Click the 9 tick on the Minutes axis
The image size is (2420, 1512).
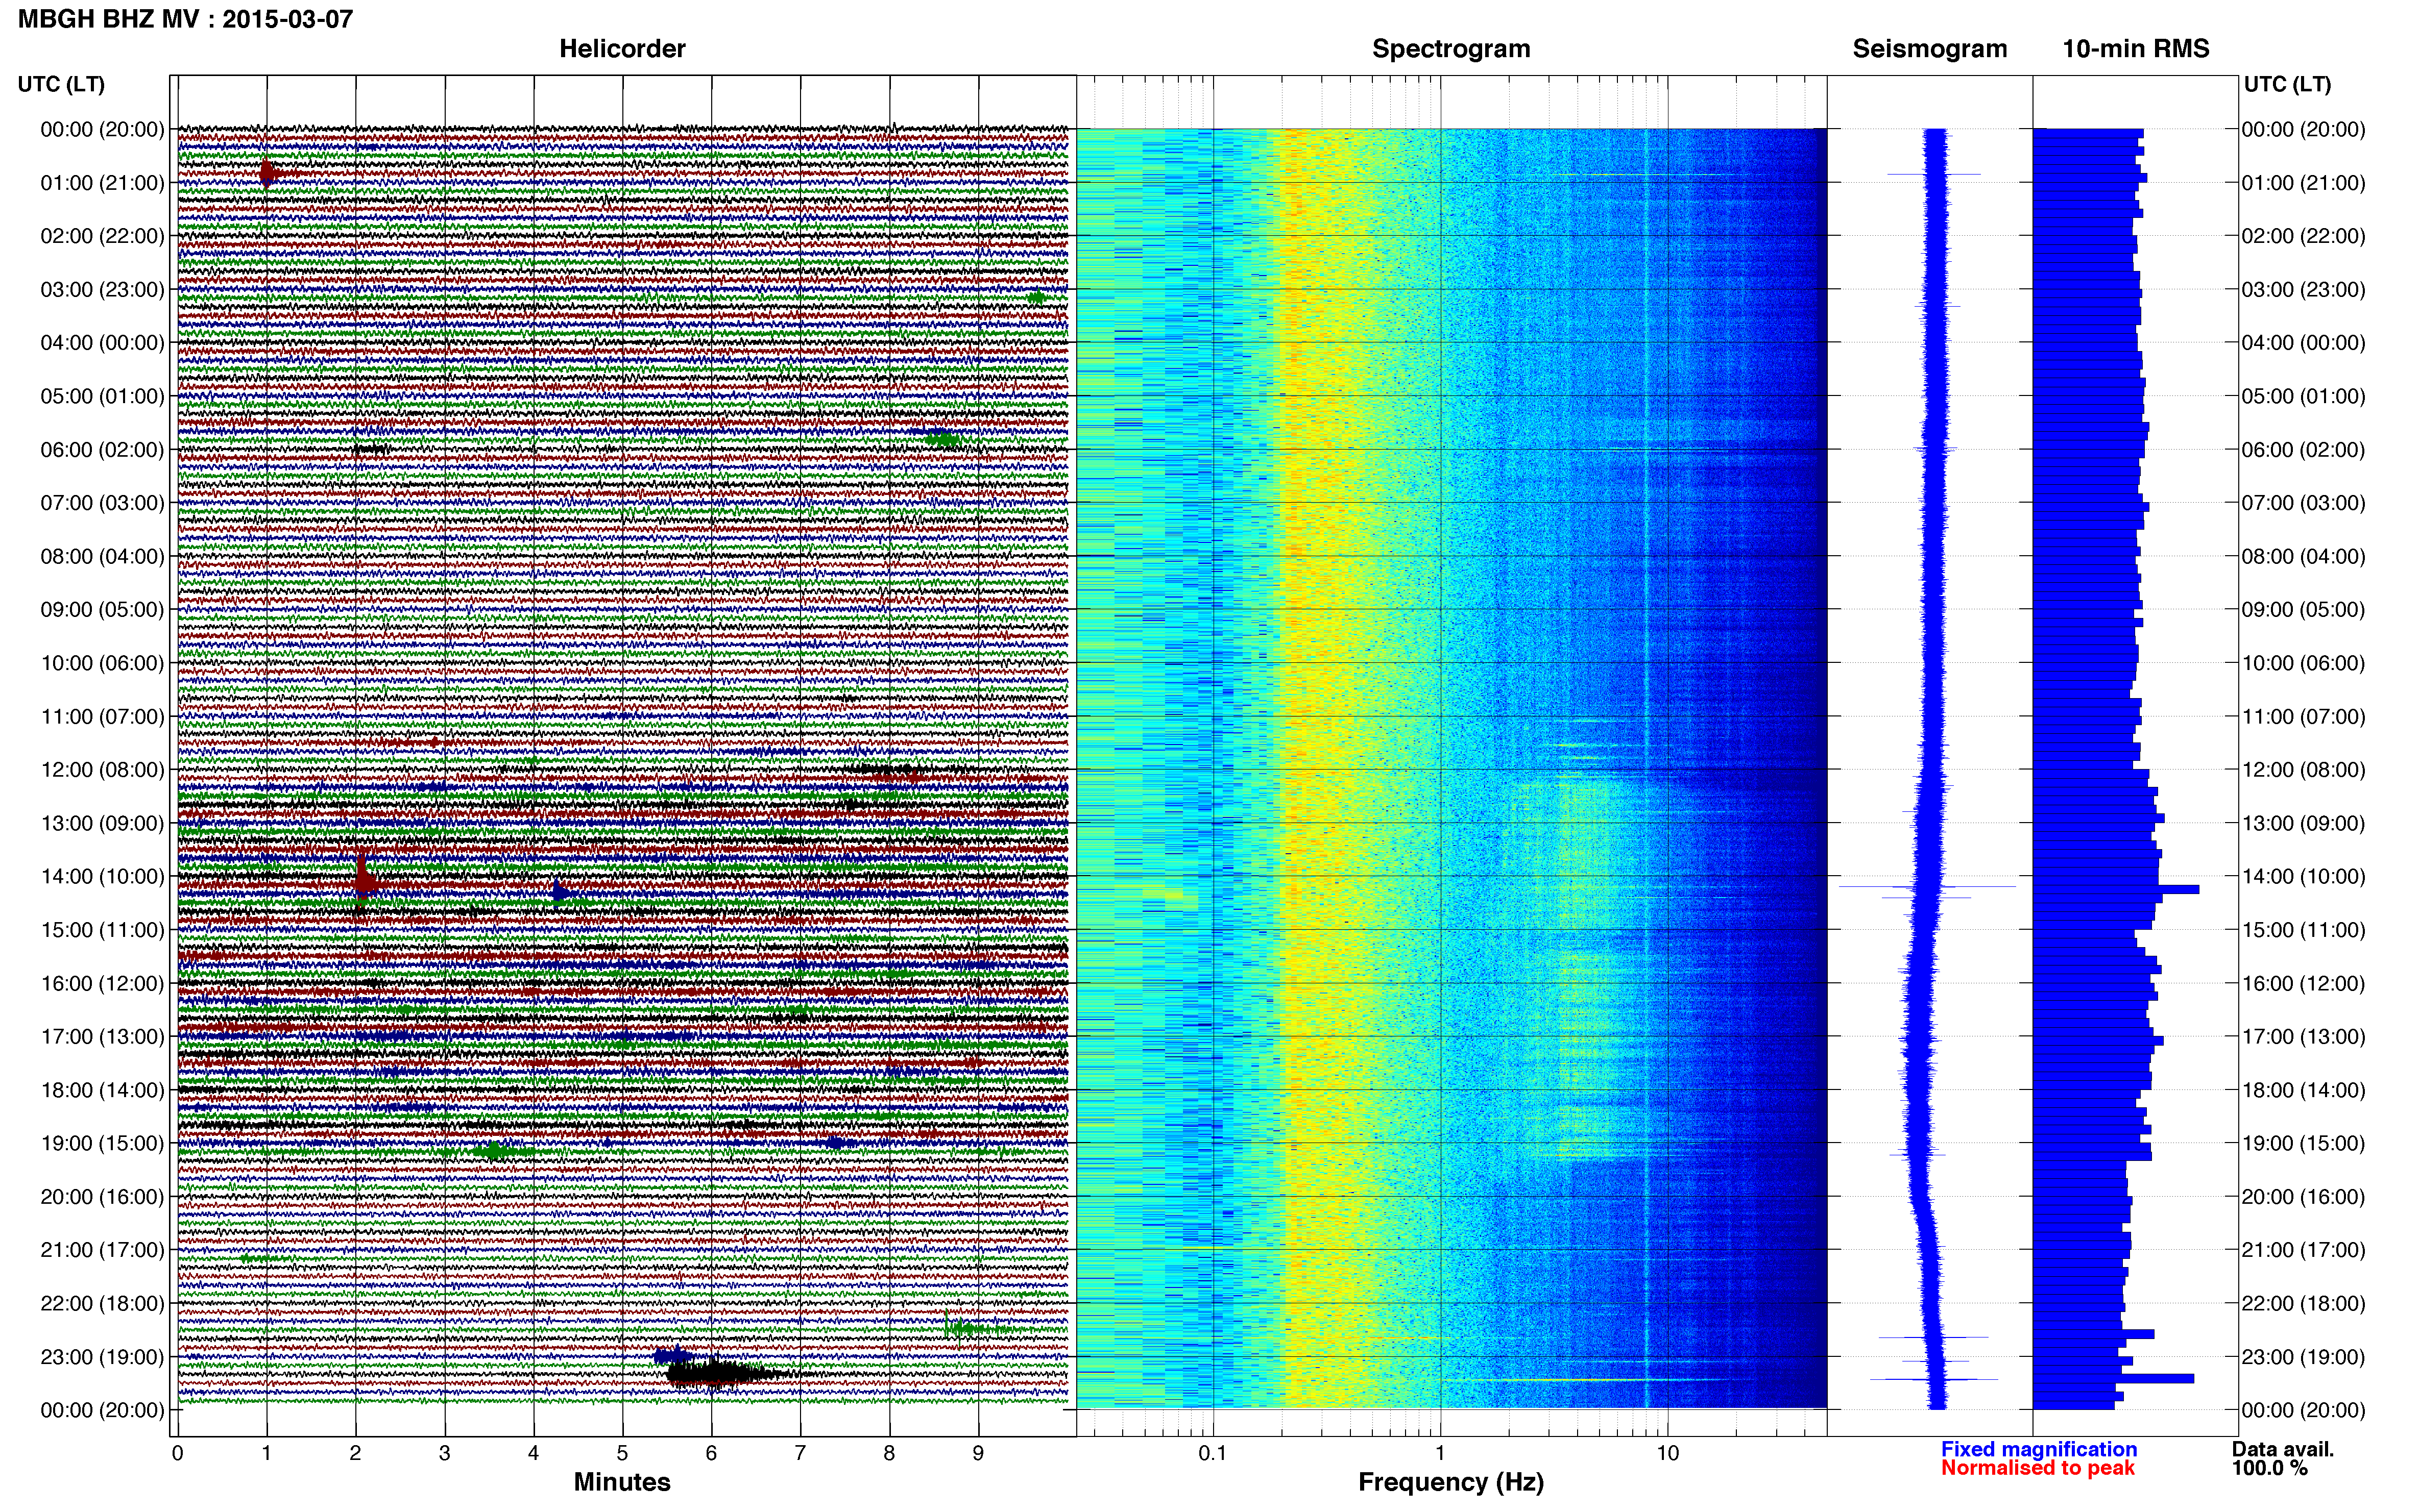point(978,1454)
